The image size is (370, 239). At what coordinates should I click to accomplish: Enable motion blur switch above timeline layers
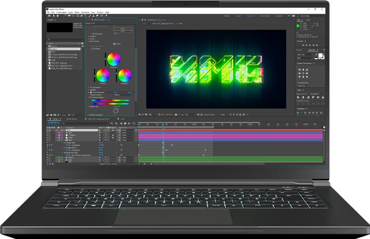(x=129, y=124)
